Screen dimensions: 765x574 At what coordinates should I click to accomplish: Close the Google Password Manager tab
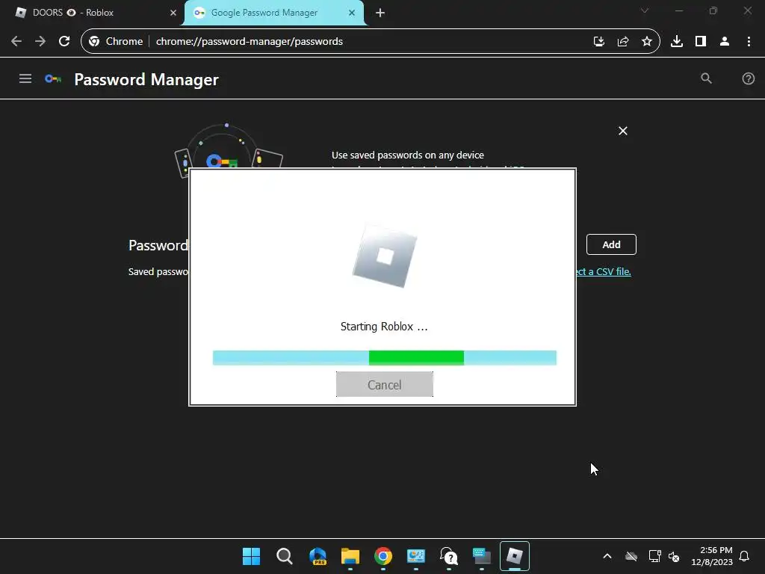point(352,13)
